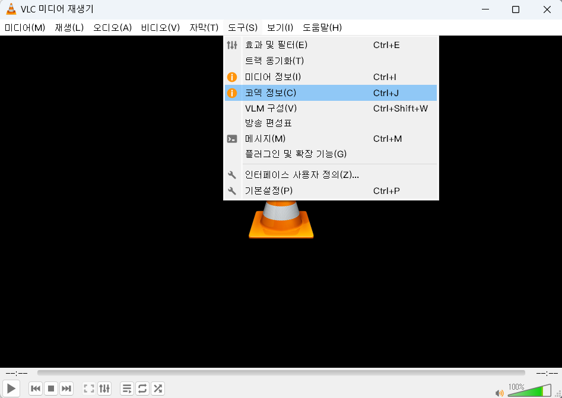The image size is (562, 398).
Task: Skip to the previous media item
Action: click(36, 389)
